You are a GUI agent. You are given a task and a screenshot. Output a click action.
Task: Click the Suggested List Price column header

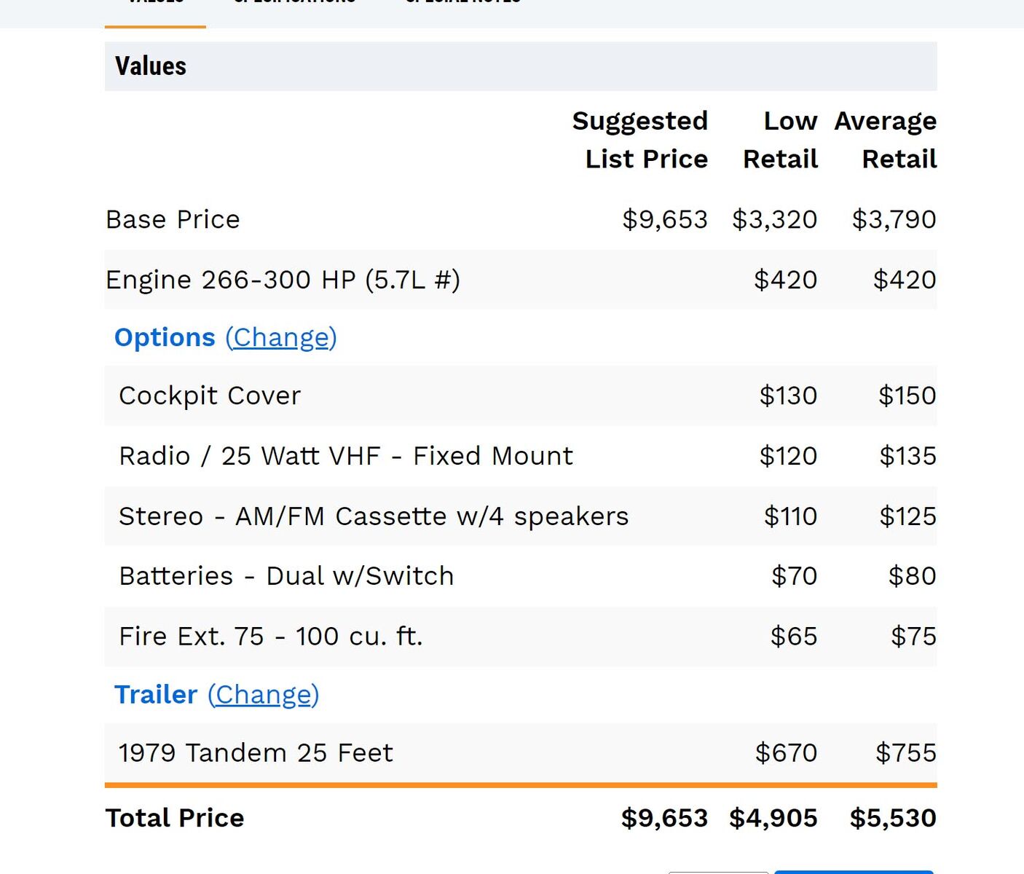[x=640, y=140]
